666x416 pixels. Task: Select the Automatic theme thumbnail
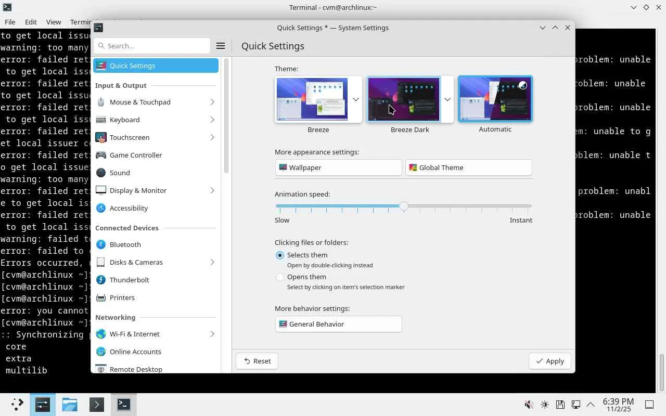pyautogui.click(x=495, y=99)
